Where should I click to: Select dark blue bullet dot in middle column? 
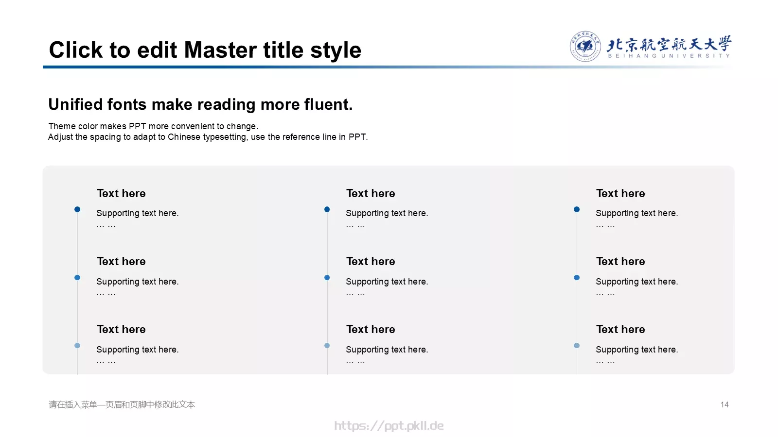coord(327,209)
